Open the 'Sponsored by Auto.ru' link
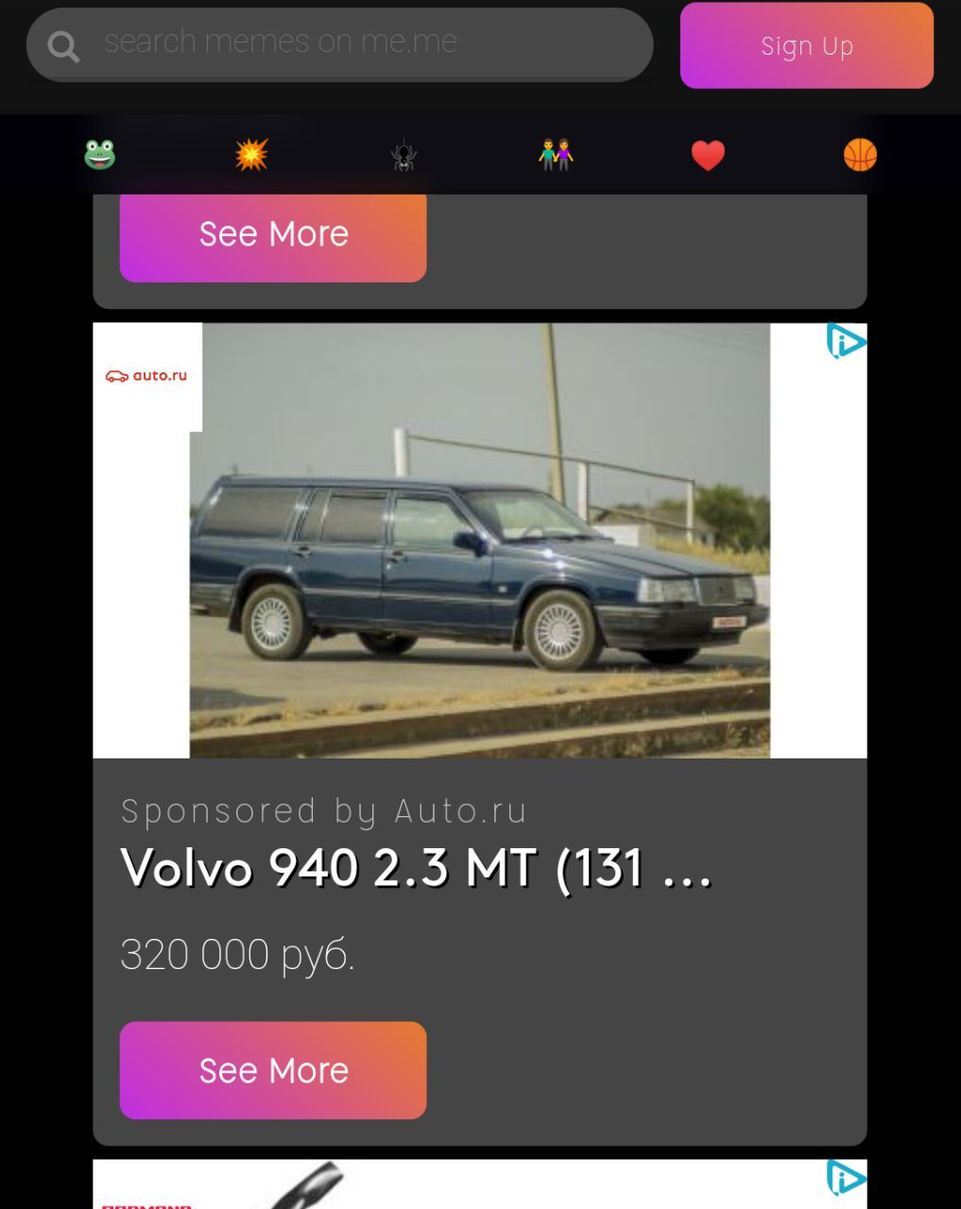The width and height of the screenshot is (961, 1209). [x=323, y=811]
